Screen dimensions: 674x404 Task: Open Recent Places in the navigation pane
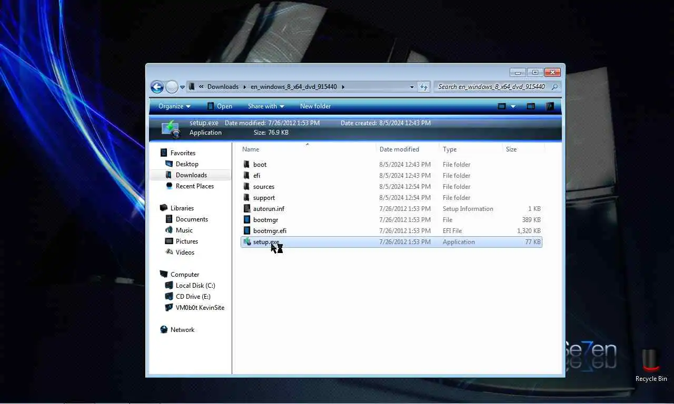tap(195, 186)
